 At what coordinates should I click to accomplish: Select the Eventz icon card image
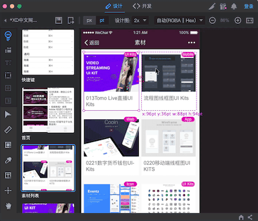pos(111,198)
